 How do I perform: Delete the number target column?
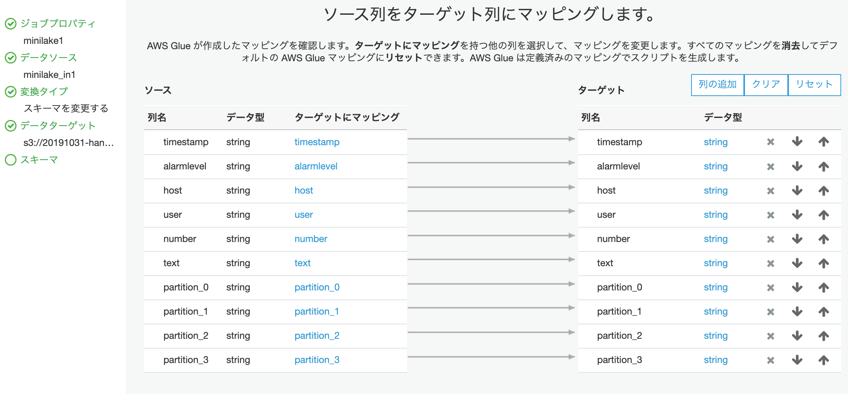point(770,239)
